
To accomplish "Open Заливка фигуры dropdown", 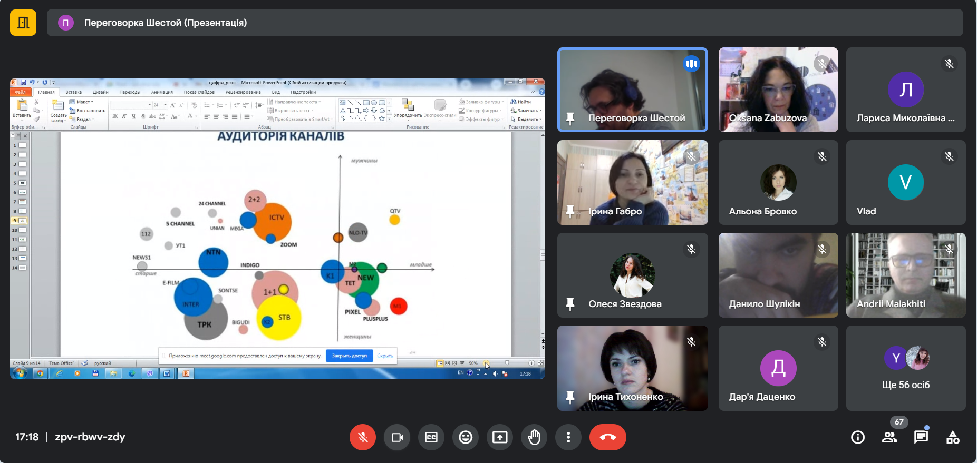I will (481, 102).
